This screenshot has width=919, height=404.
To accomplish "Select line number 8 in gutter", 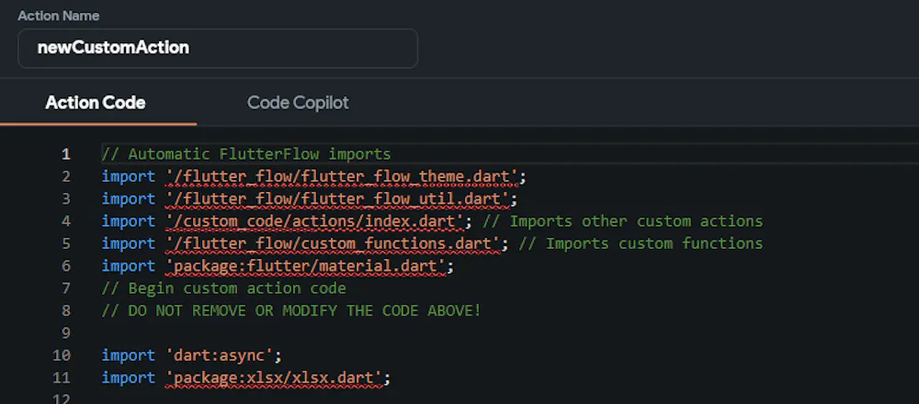I will pos(65,311).
